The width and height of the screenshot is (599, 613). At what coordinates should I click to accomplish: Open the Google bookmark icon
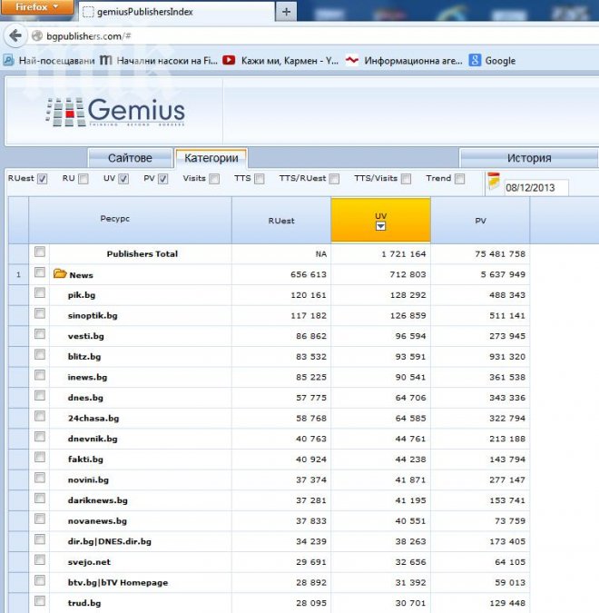click(x=475, y=60)
